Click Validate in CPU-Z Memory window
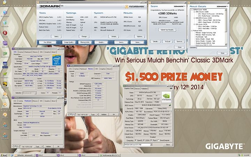 [x=104, y=114]
